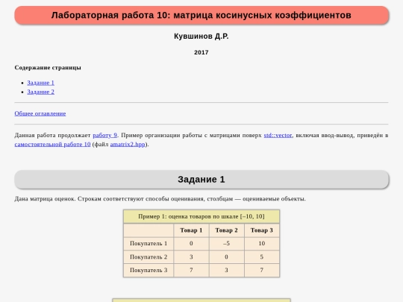Viewport: 403px width, 302px height.
Task: Open the Задание 1 contents link
Action: coord(40,83)
